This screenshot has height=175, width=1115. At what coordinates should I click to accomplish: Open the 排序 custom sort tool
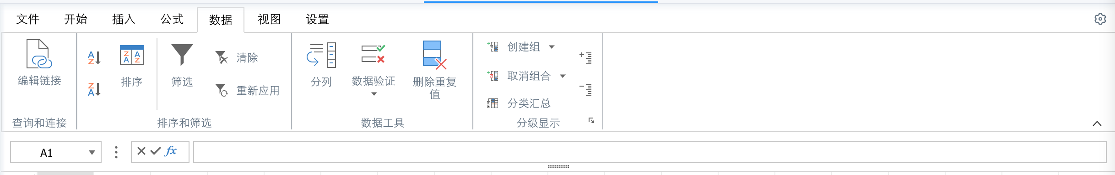coord(131,66)
